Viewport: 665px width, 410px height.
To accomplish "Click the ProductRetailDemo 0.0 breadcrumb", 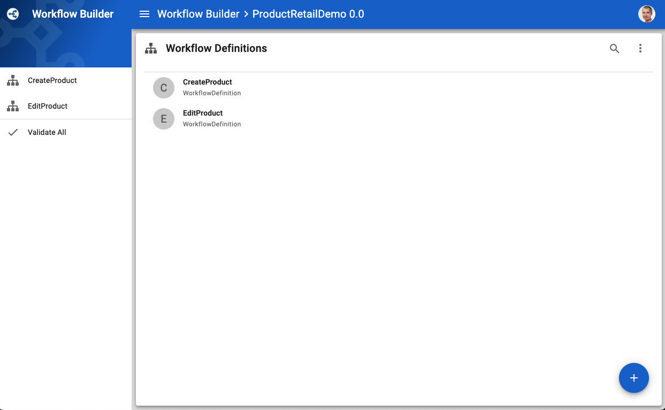I will 308,14.
